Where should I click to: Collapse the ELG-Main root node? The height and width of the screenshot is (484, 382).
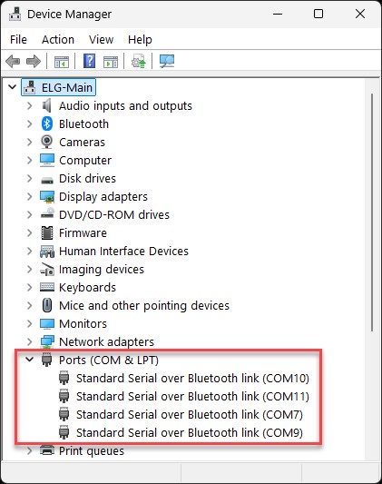pos(13,87)
